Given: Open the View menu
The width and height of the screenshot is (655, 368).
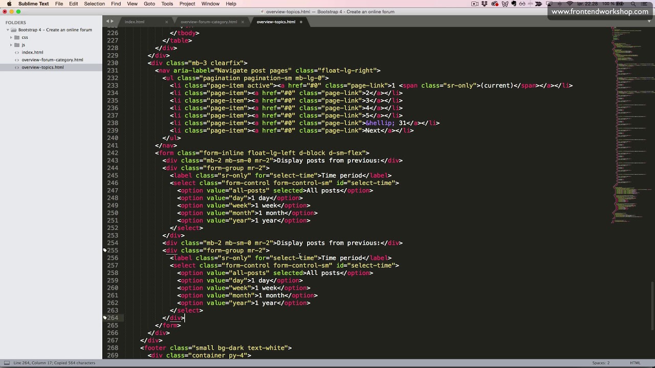Looking at the screenshot, I should (132, 4).
